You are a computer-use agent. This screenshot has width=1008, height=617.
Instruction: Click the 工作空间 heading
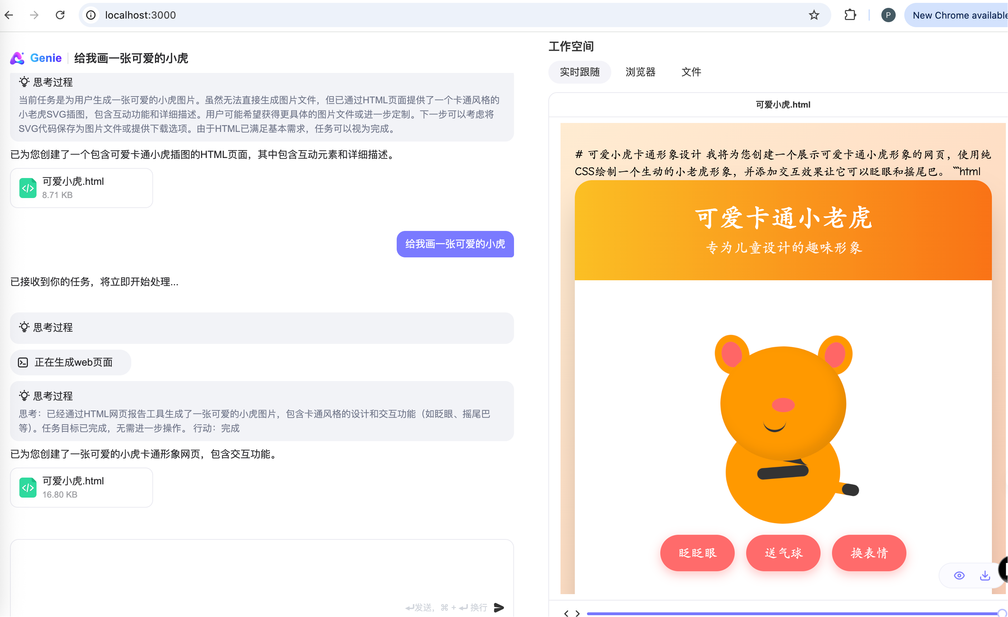tap(571, 46)
